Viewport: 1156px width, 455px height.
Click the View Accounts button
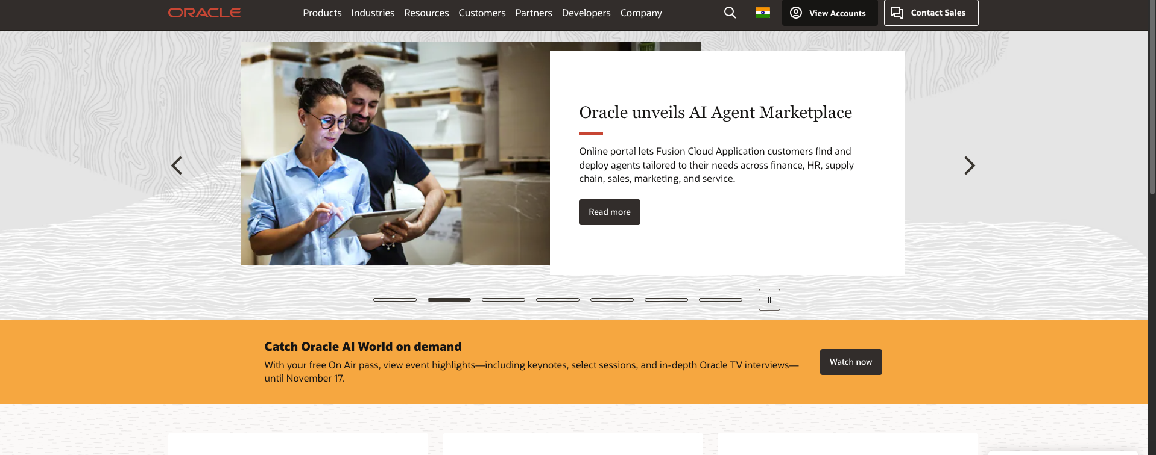click(x=830, y=13)
